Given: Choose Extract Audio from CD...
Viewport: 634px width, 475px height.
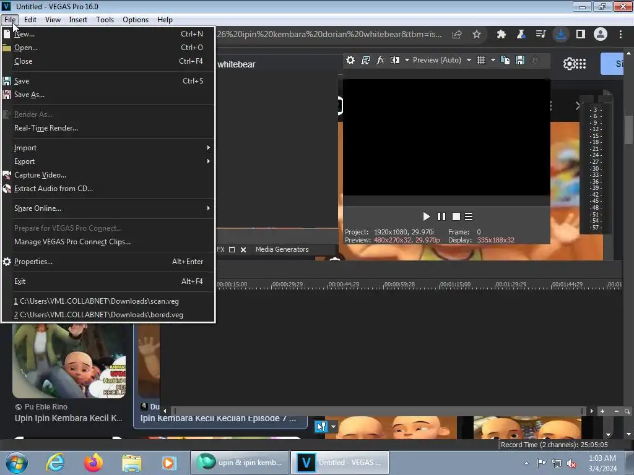Looking at the screenshot, I should tap(108, 189).
